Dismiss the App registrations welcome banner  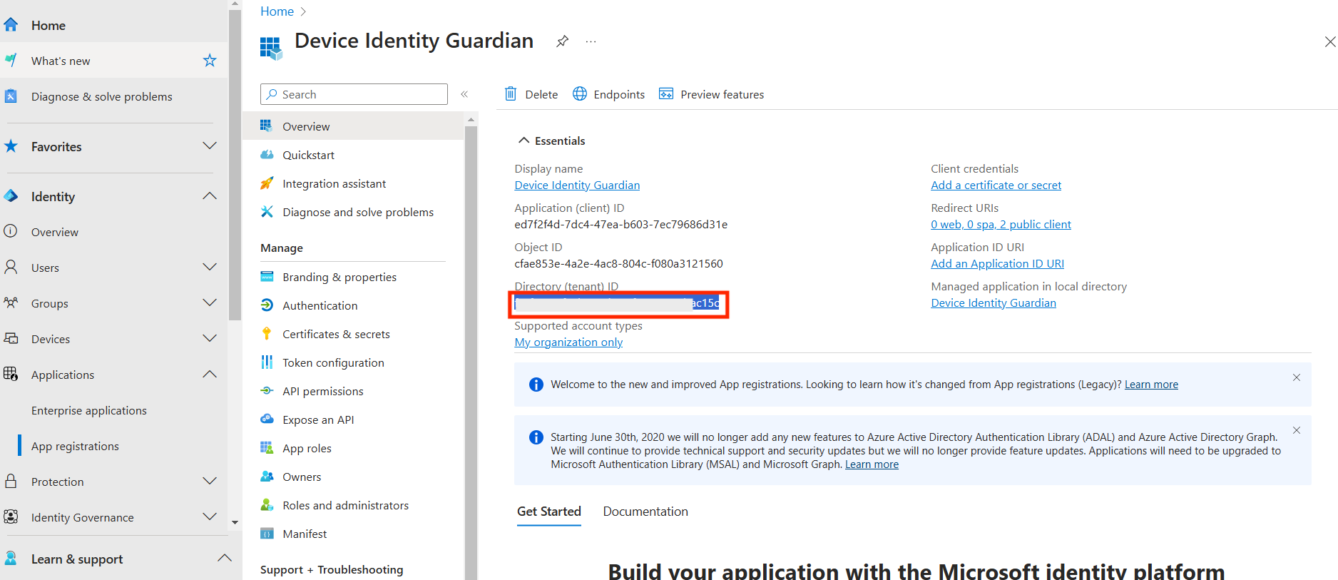(x=1296, y=377)
